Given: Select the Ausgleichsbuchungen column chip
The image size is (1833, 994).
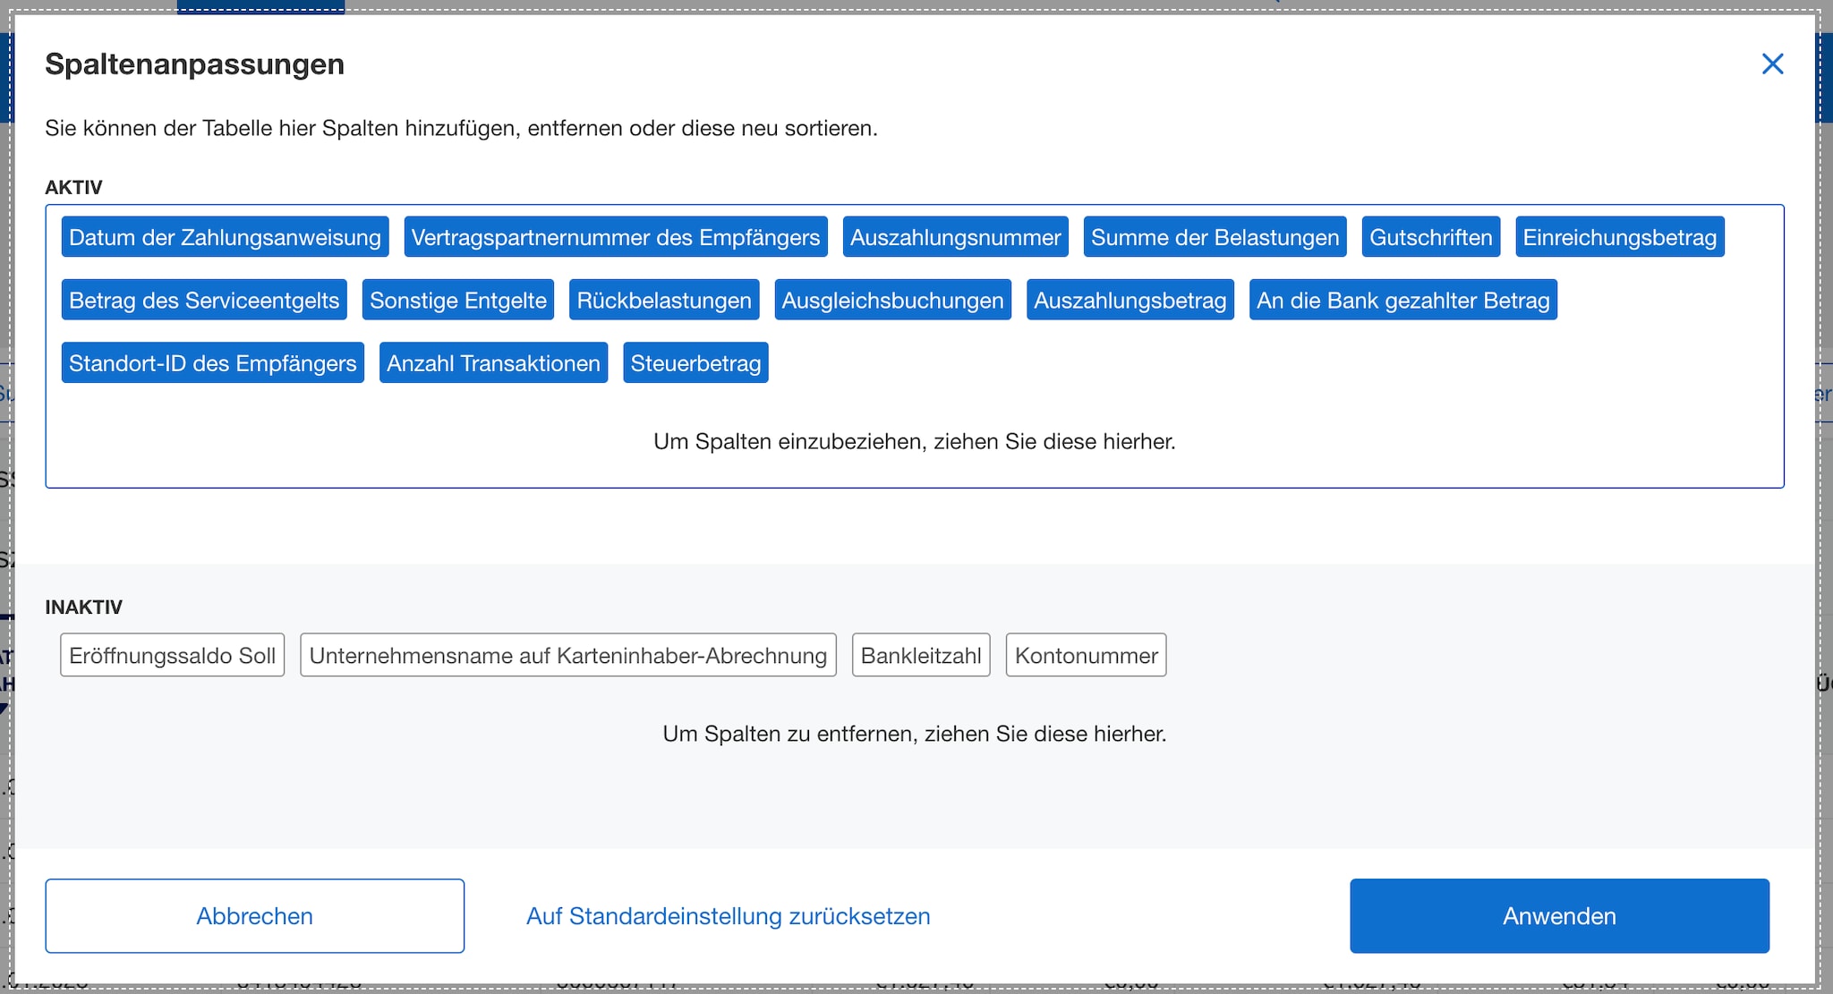Looking at the screenshot, I should click(892, 300).
